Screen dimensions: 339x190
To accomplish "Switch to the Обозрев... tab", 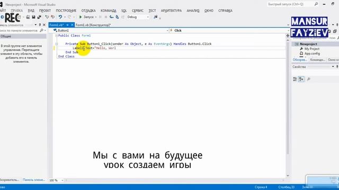I will click(x=300, y=60).
